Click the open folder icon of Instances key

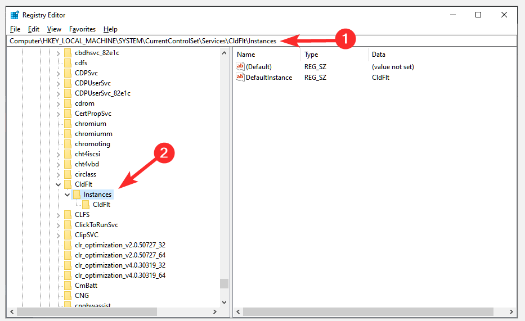(x=77, y=195)
